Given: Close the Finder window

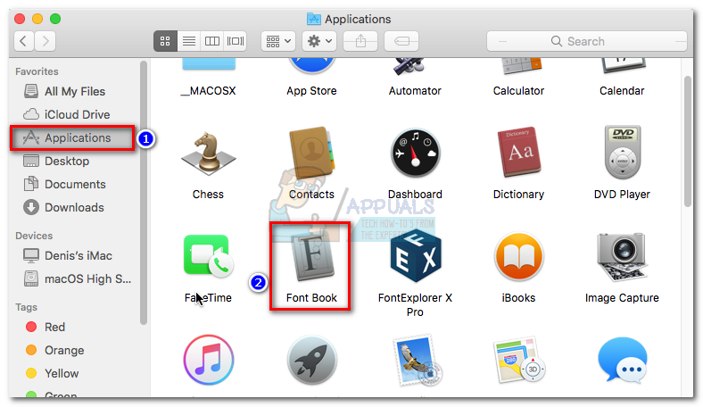Looking at the screenshot, I should 20,19.
